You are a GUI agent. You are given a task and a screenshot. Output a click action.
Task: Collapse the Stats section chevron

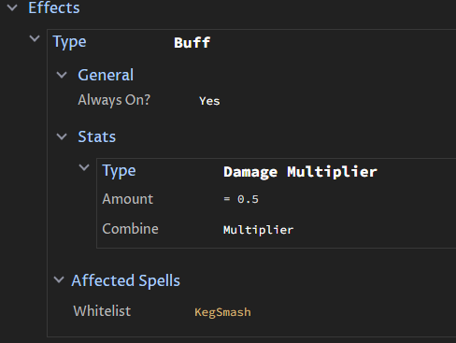pyautogui.click(x=62, y=136)
